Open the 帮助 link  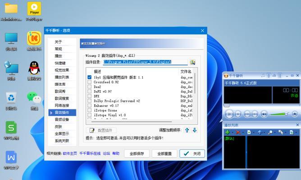[116, 153]
